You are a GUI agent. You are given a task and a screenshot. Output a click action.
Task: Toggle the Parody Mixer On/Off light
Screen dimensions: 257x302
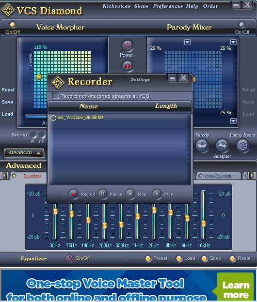pyautogui.click(x=242, y=25)
